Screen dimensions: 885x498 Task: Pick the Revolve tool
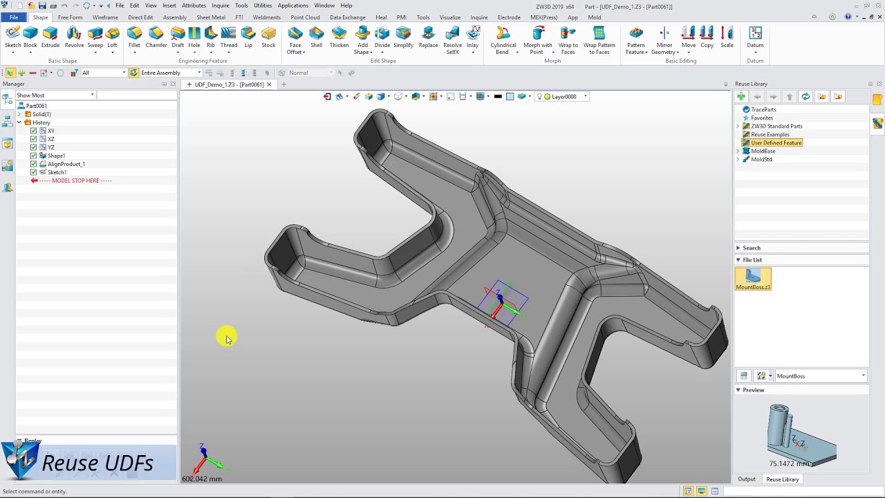tap(74, 38)
